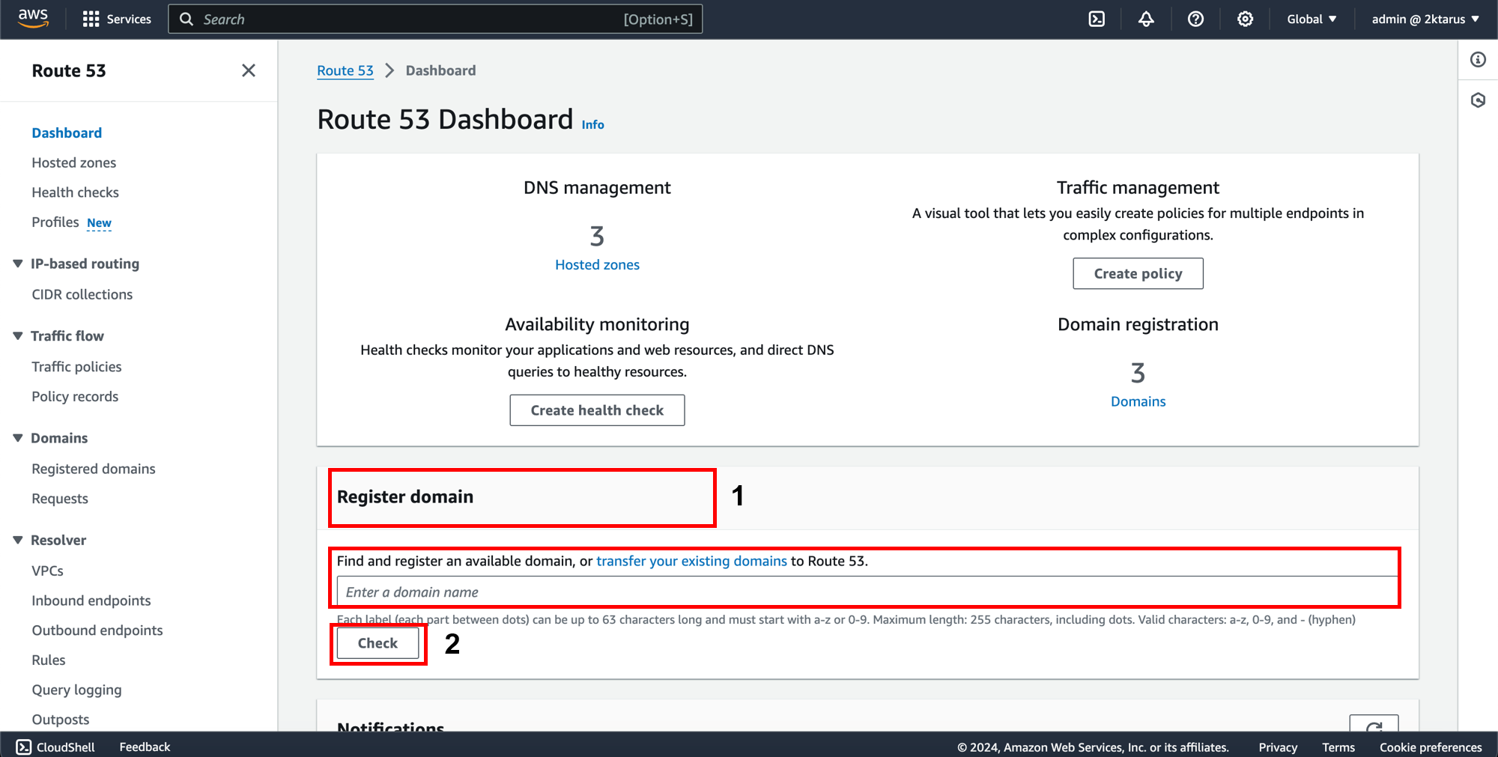Screen dimensions: 1498x757
Task: Open Profiles in the sidebar
Action: pos(55,222)
